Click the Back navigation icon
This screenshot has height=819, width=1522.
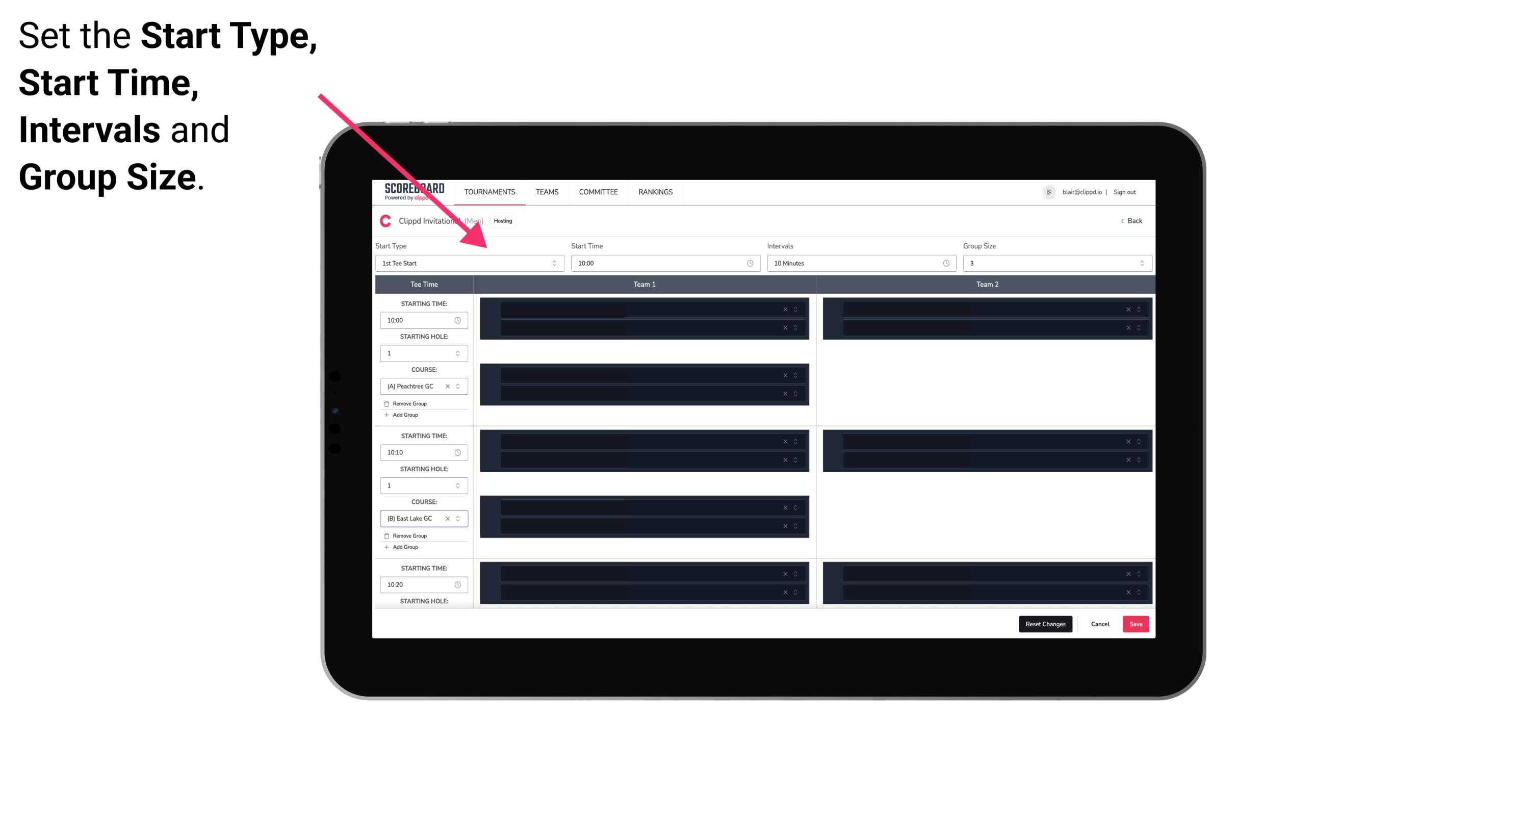click(1122, 221)
